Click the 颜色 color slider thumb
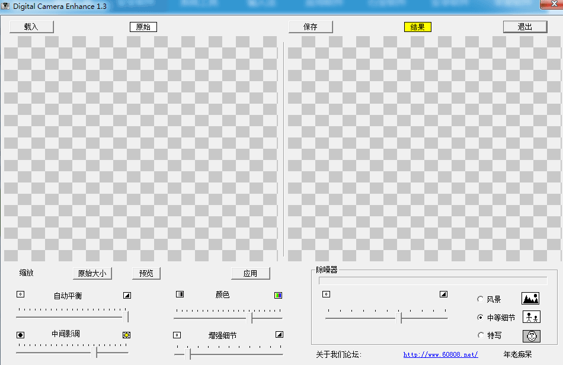The image size is (563, 365). coord(252,318)
